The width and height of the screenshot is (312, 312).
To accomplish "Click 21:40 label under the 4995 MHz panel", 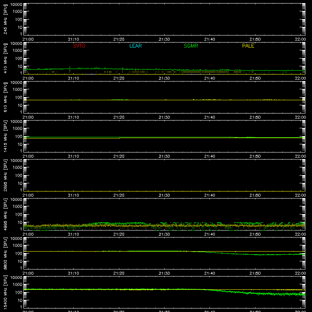I will pos(209,234).
